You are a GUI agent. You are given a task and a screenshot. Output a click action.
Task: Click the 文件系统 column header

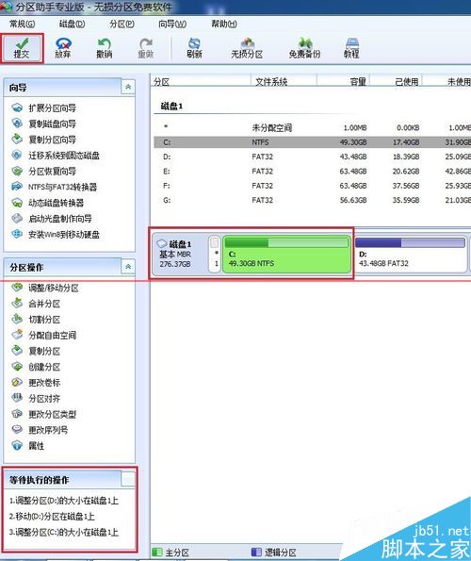[284, 82]
